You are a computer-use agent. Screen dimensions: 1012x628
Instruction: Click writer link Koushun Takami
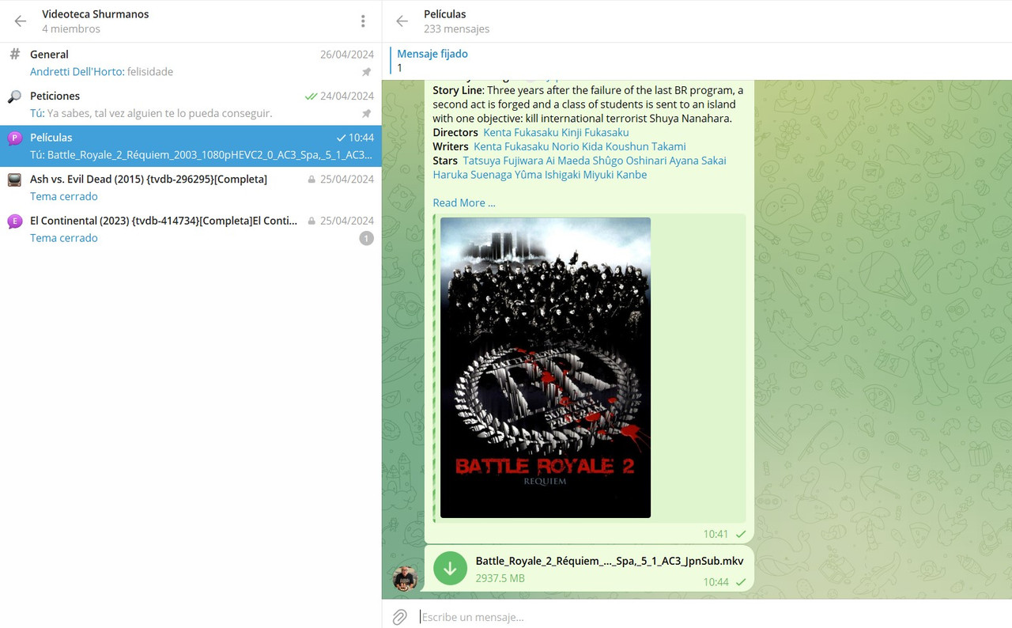click(646, 146)
